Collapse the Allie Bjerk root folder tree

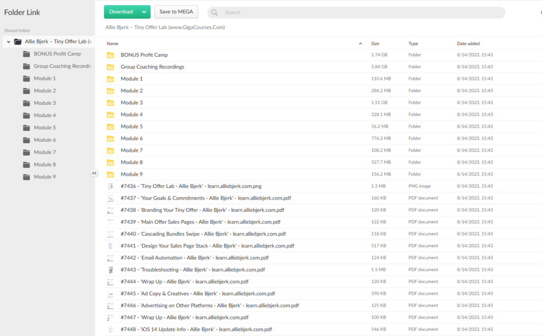click(8, 41)
